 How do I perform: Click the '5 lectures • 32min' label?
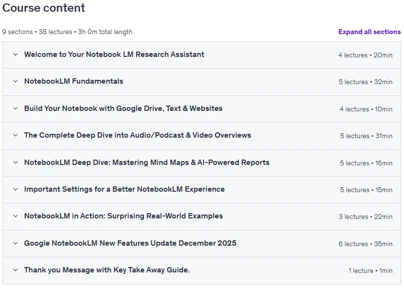point(366,82)
